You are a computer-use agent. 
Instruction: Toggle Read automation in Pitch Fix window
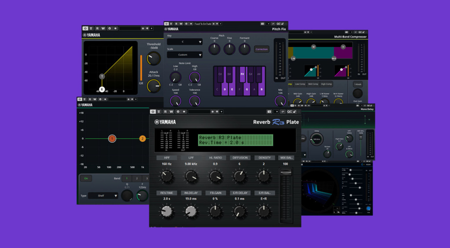point(176,24)
